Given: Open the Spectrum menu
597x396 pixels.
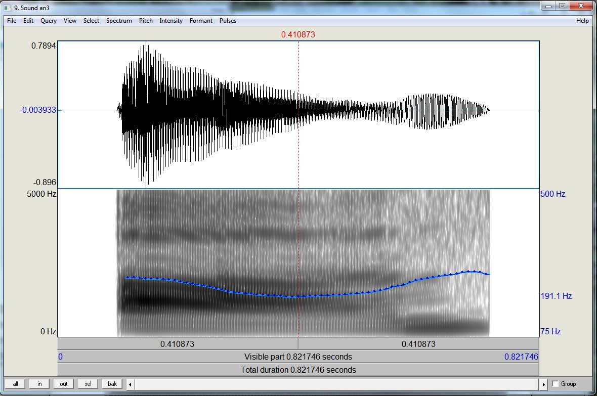Looking at the screenshot, I should pos(119,21).
